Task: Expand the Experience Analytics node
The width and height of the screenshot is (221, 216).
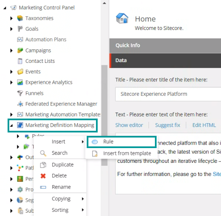Action: [x=11, y=82]
